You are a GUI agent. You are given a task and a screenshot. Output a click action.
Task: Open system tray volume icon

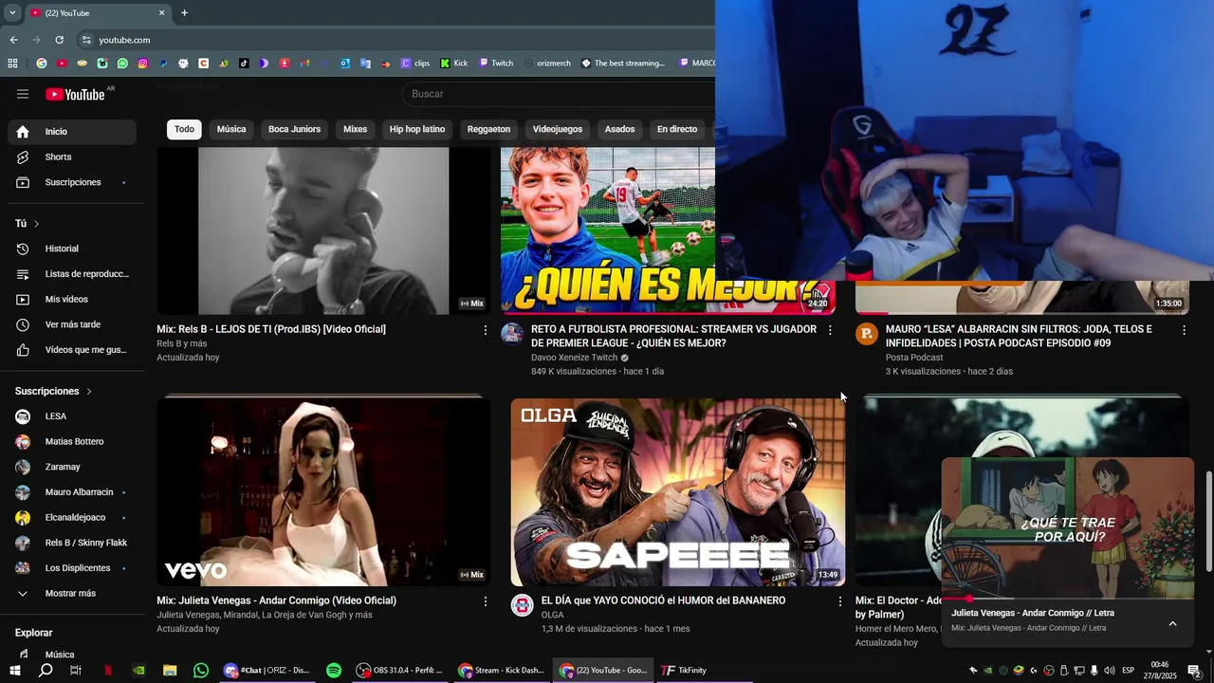pyautogui.click(x=1110, y=671)
